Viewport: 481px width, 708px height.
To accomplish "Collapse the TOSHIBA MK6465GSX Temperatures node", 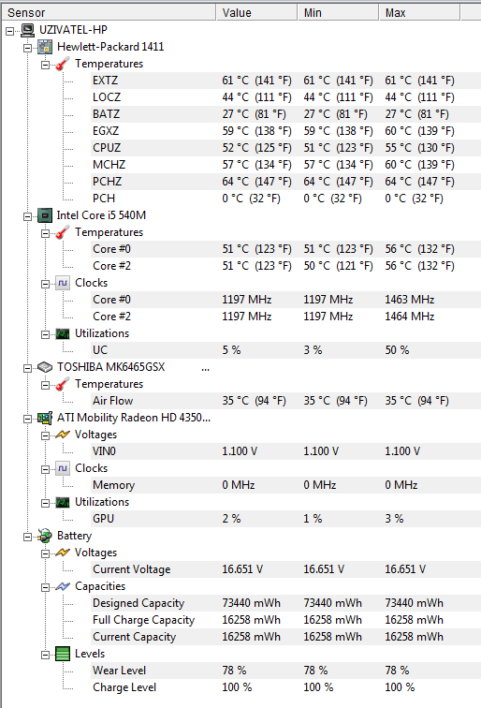I will pyautogui.click(x=45, y=385).
